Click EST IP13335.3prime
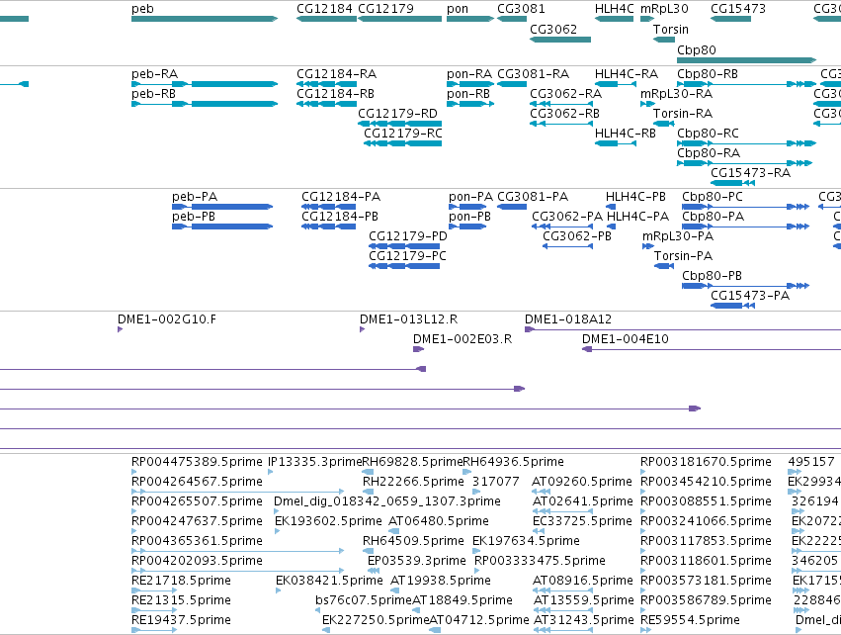 click(x=270, y=472)
